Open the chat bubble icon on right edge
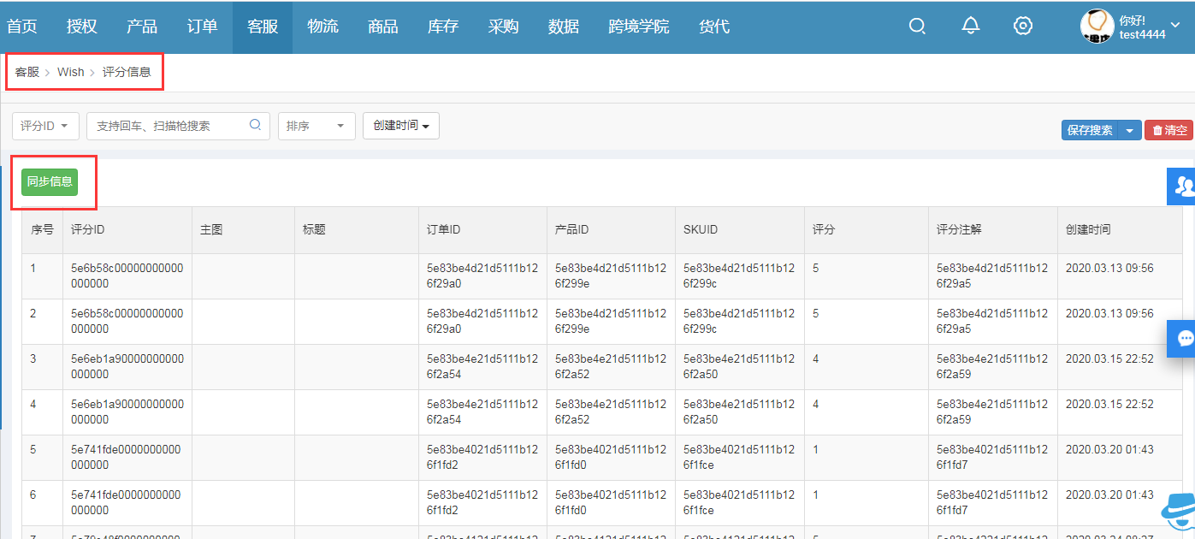 [x=1184, y=339]
